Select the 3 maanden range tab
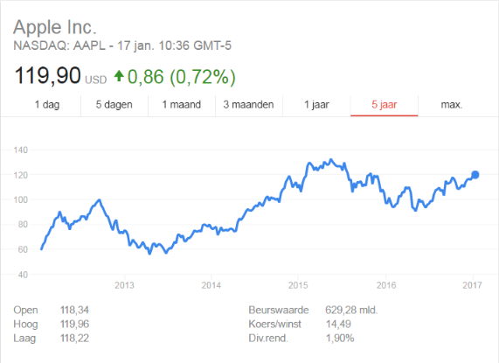499x363 pixels. 249,105
